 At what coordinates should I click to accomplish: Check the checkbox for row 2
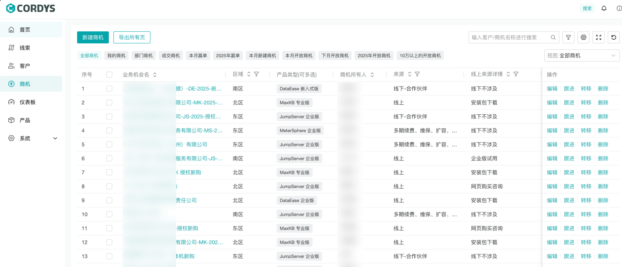[x=109, y=102]
